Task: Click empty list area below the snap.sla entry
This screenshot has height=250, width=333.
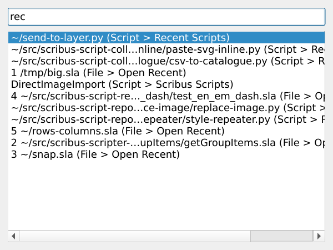Action: 167,194
